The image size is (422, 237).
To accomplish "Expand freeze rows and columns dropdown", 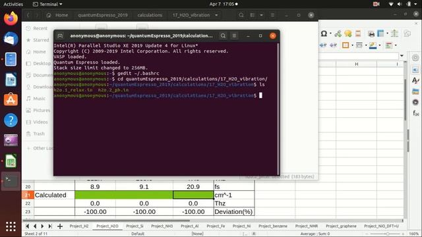I will tap(387, 34).
